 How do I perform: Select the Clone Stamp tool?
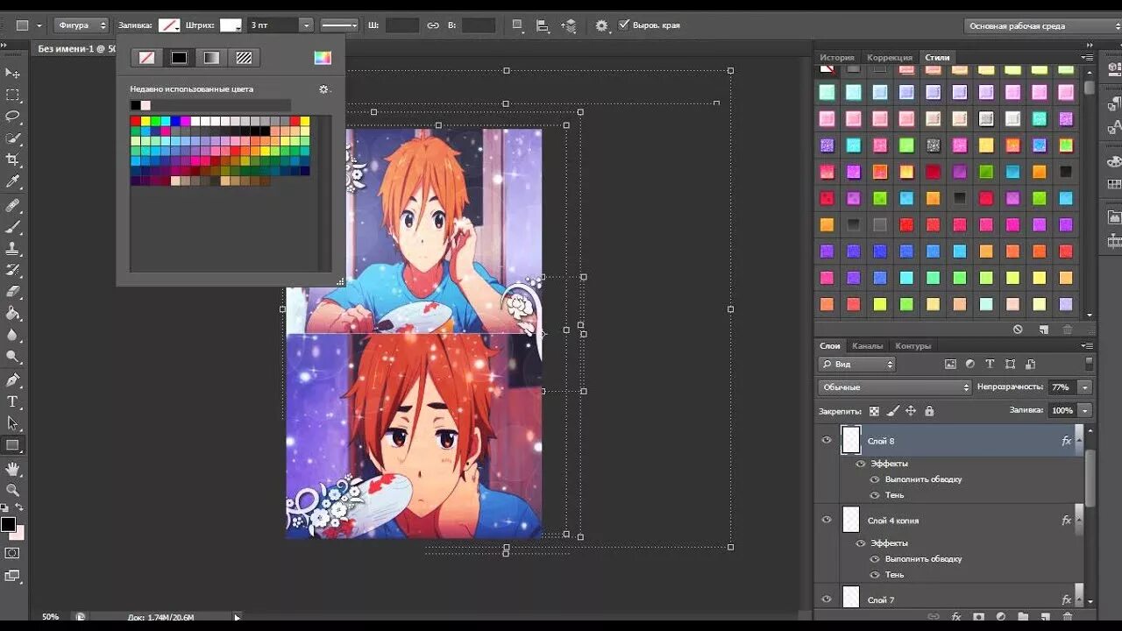pyautogui.click(x=12, y=249)
